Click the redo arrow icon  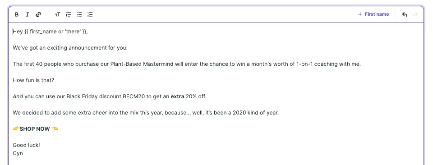pyautogui.click(x=415, y=14)
